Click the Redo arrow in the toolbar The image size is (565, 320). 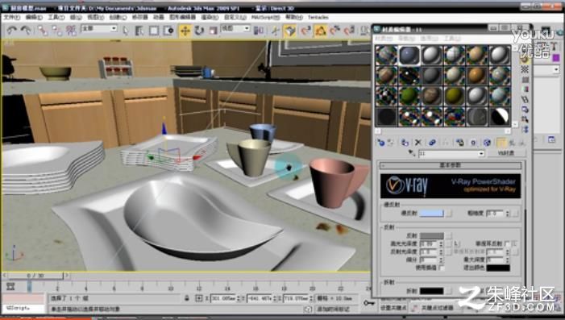pos(26,31)
